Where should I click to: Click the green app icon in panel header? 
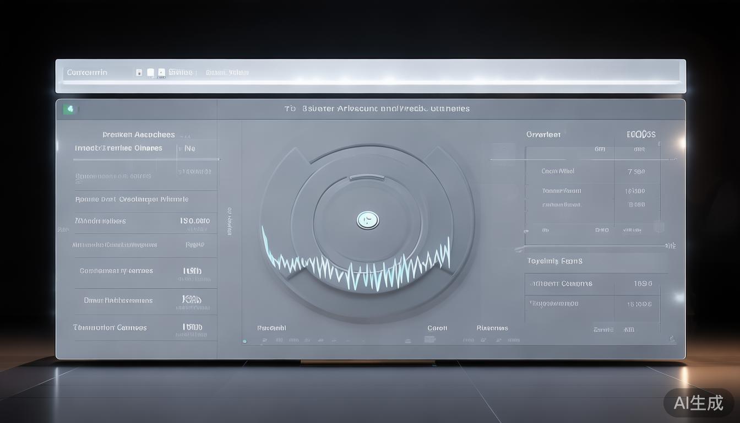click(x=69, y=109)
